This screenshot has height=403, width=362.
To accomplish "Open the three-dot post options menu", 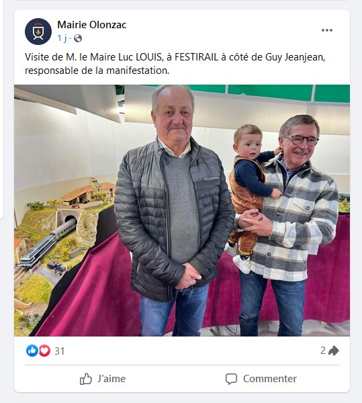I will (327, 30).
